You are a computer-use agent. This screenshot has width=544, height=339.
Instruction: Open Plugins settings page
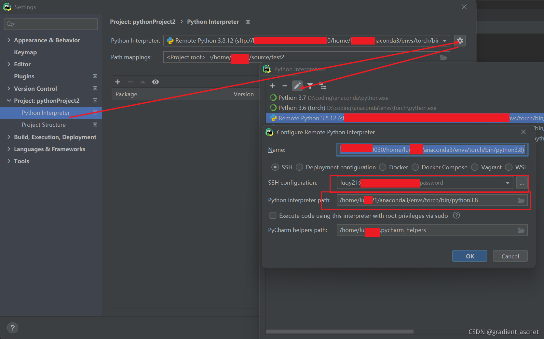tap(24, 76)
